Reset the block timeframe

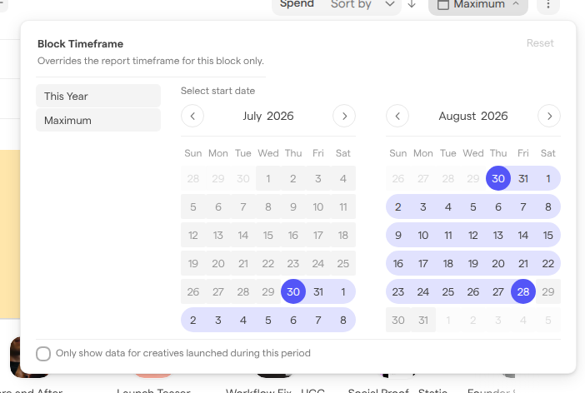pyautogui.click(x=540, y=43)
